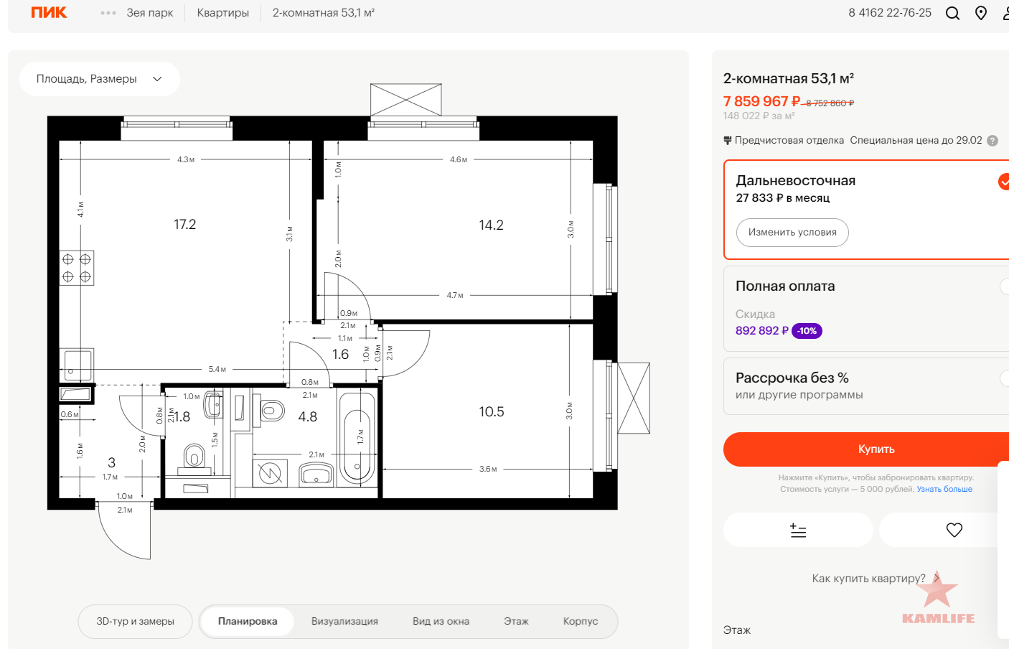Click the old price 8 752 860 ₽
The image size is (1009, 649).
[x=830, y=103]
